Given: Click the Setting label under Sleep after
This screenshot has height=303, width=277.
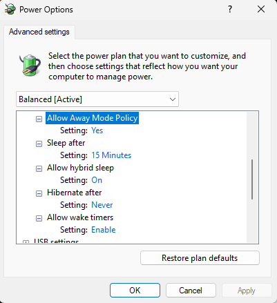Looking at the screenshot, I should click(74, 155).
